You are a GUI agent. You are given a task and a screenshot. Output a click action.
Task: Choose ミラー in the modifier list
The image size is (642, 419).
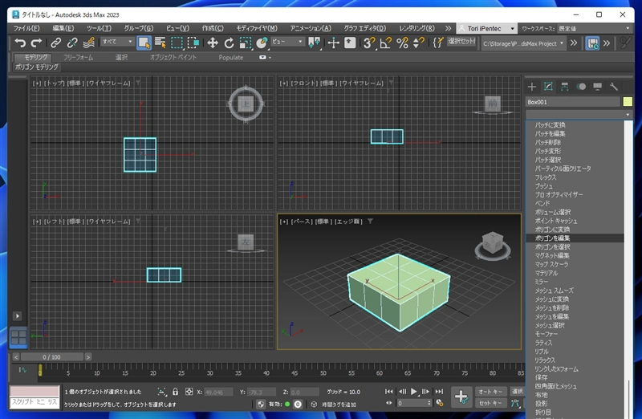click(x=575, y=282)
